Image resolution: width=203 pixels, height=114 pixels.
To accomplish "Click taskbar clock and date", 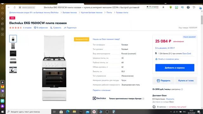I will (191, 112).
